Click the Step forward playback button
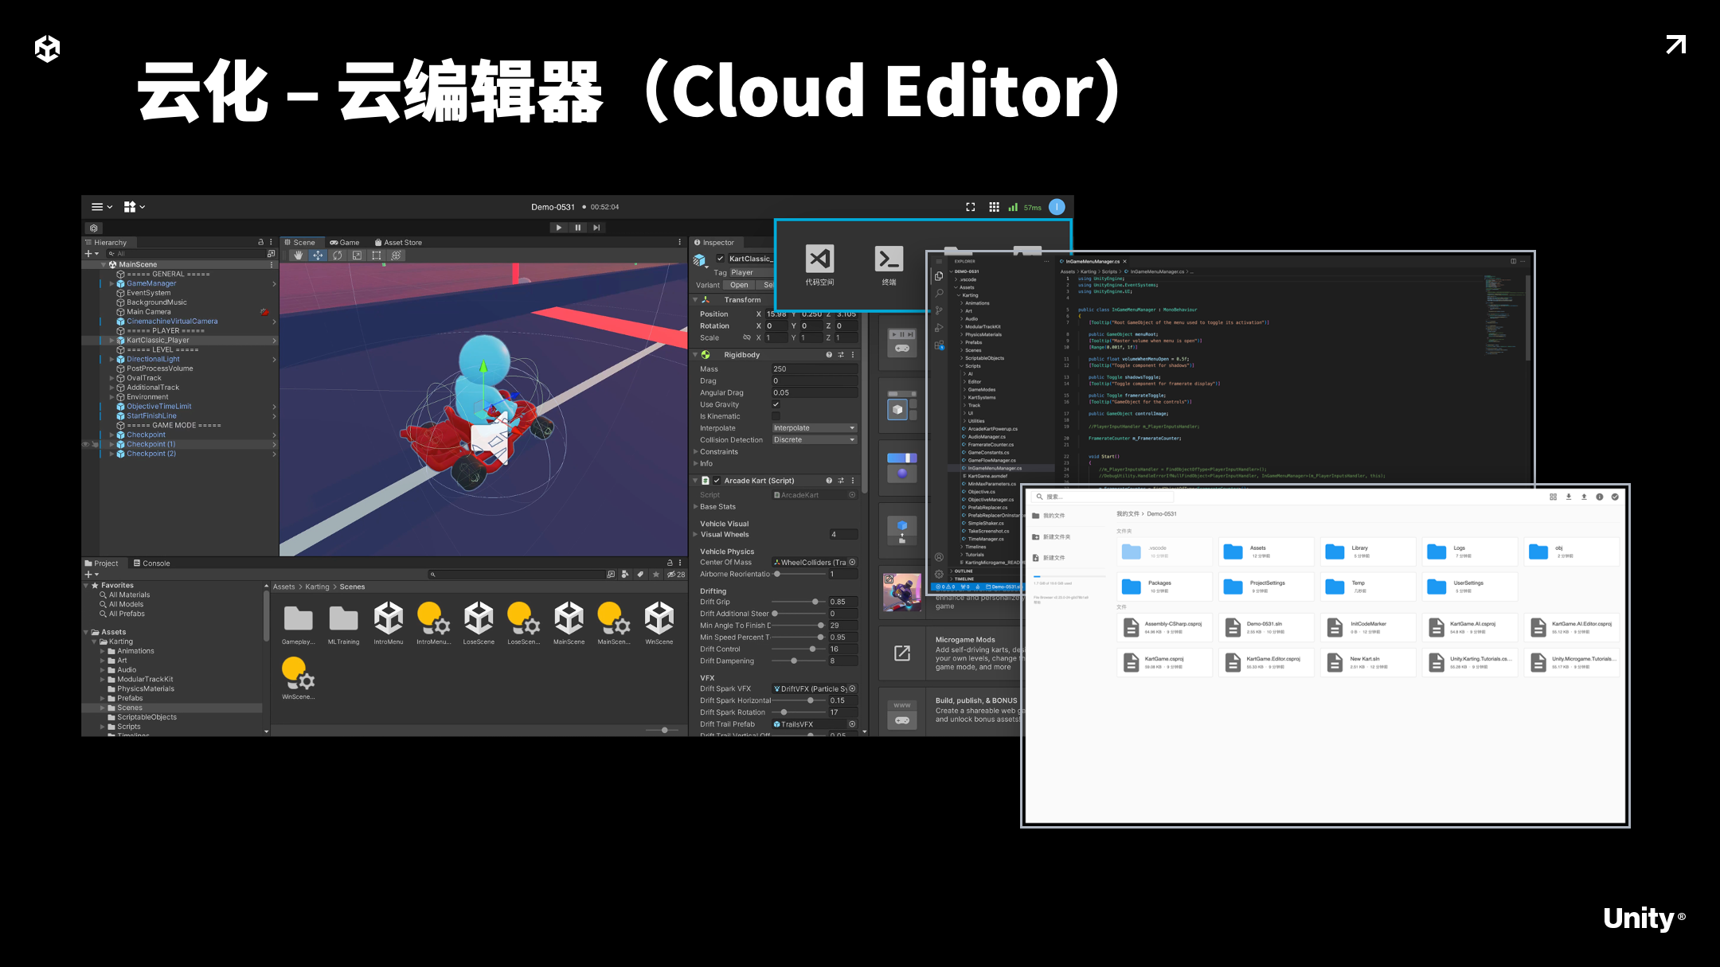This screenshot has height=967, width=1720. tap(596, 228)
